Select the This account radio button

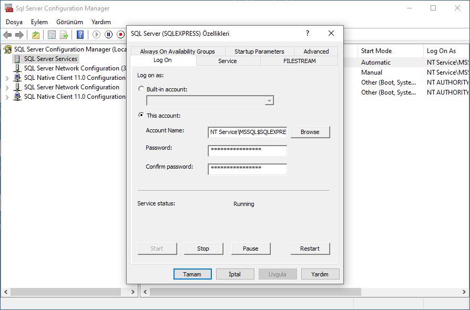tap(141, 115)
